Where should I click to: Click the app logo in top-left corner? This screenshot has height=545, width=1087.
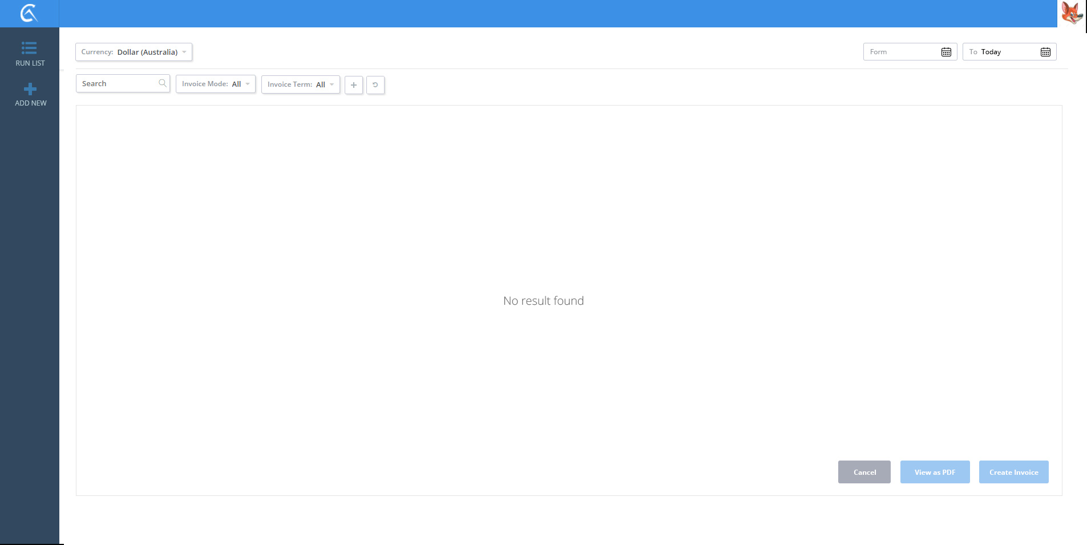(x=29, y=13)
